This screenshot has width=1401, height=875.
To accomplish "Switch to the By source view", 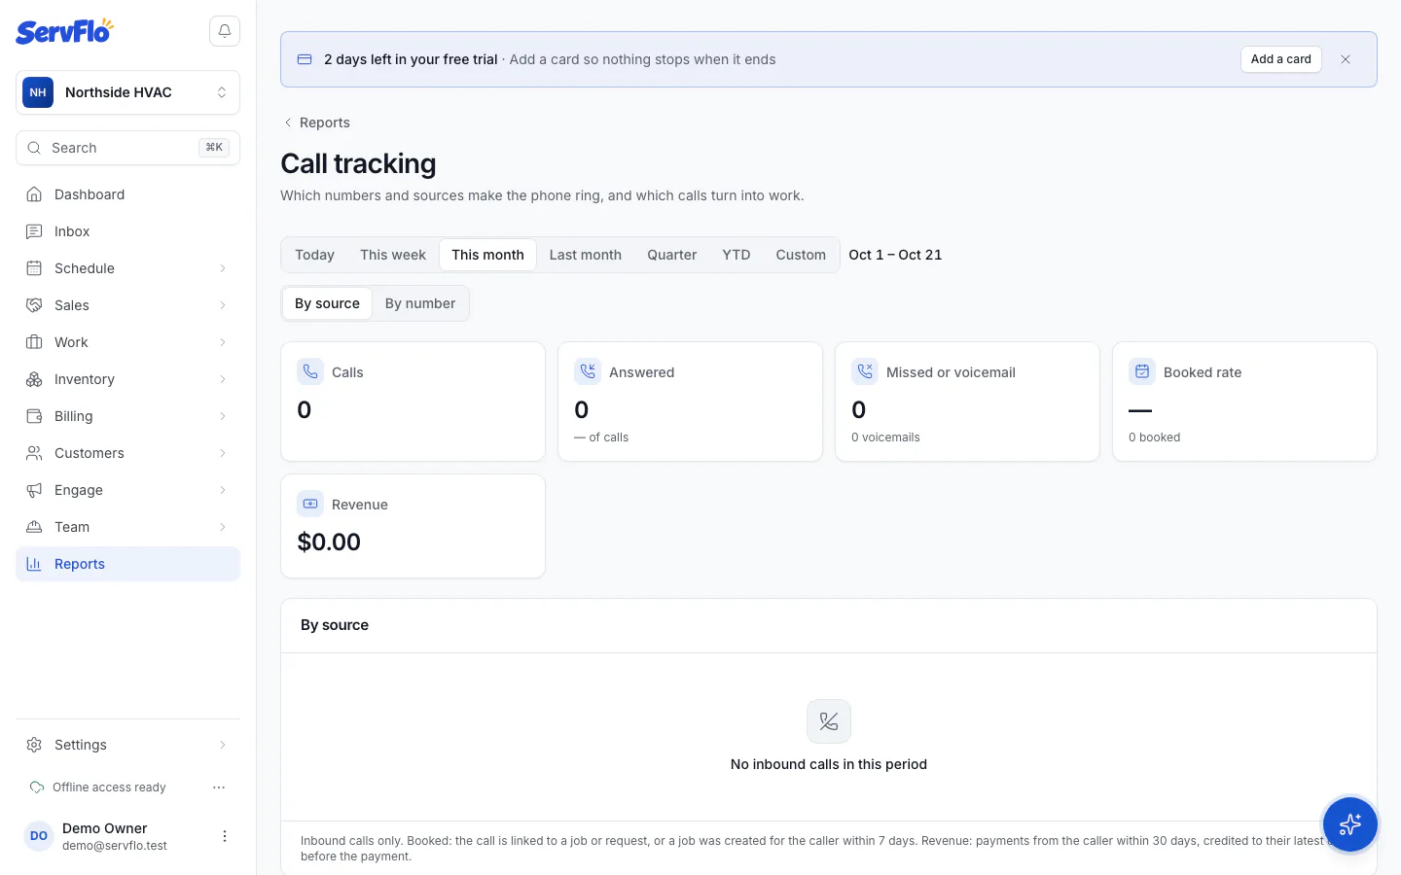I will (327, 303).
